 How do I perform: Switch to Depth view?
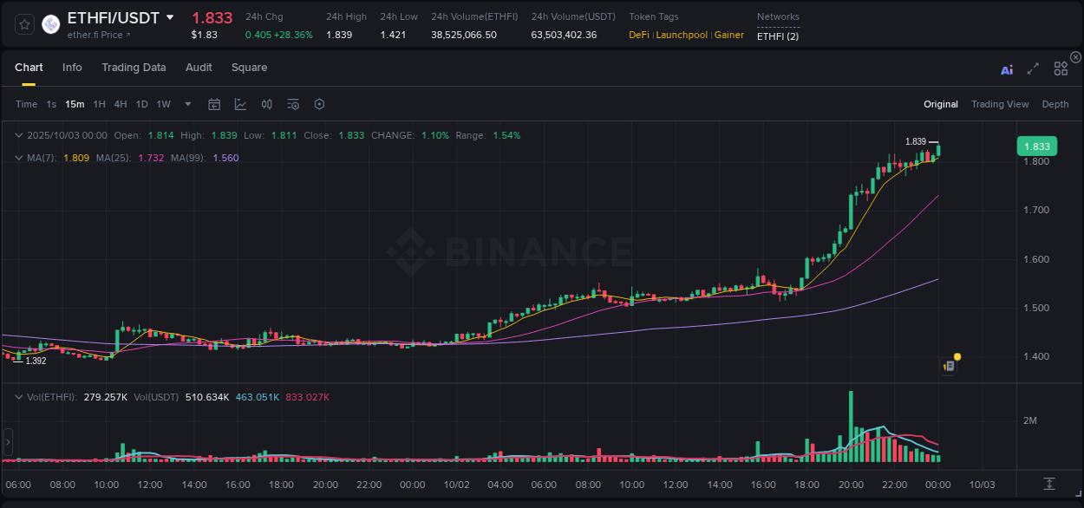pyautogui.click(x=1055, y=104)
